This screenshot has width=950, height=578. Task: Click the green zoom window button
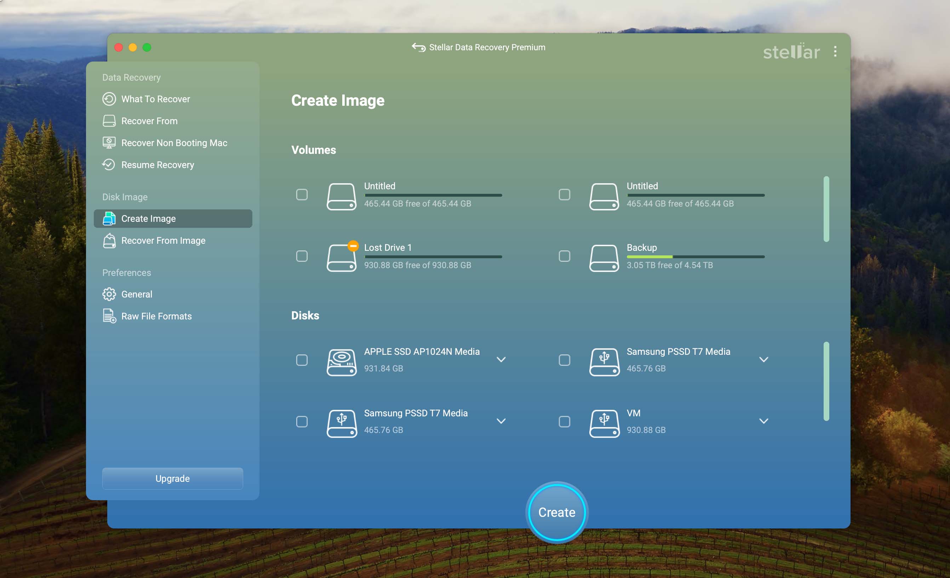click(147, 47)
